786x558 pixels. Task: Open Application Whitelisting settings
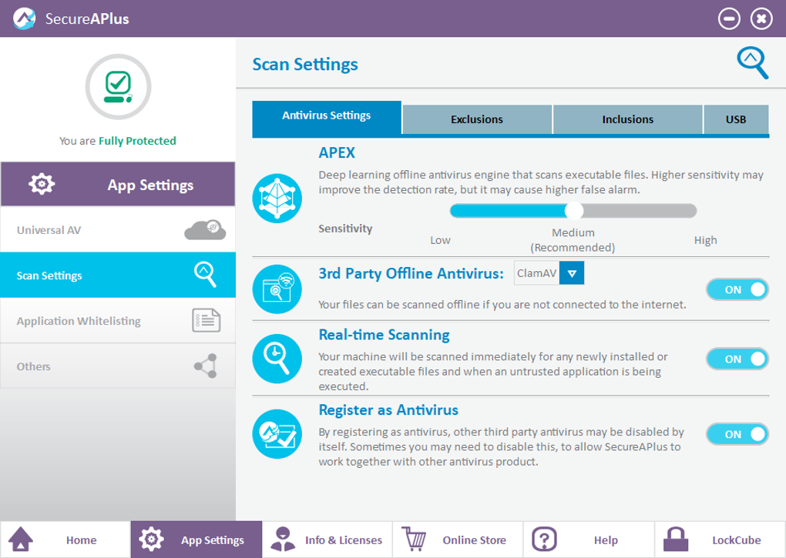point(118,320)
